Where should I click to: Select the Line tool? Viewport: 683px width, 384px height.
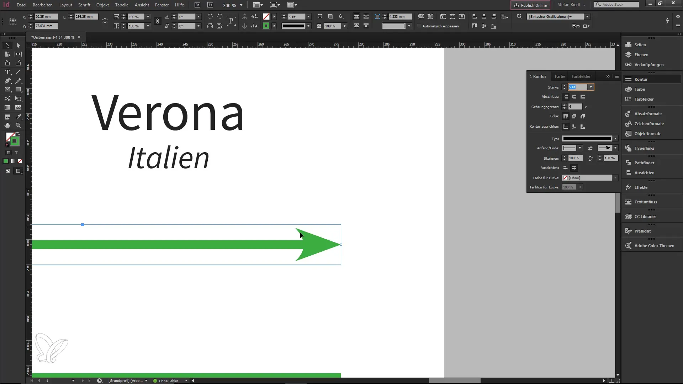tap(18, 72)
